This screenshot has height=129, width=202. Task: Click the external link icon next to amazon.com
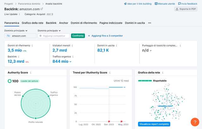[42, 9]
